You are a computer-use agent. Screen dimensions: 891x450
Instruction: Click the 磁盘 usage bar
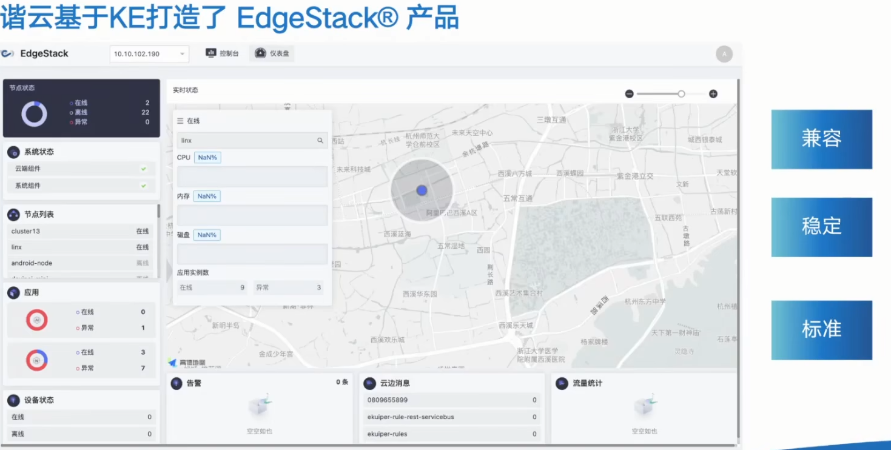coord(252,254)
